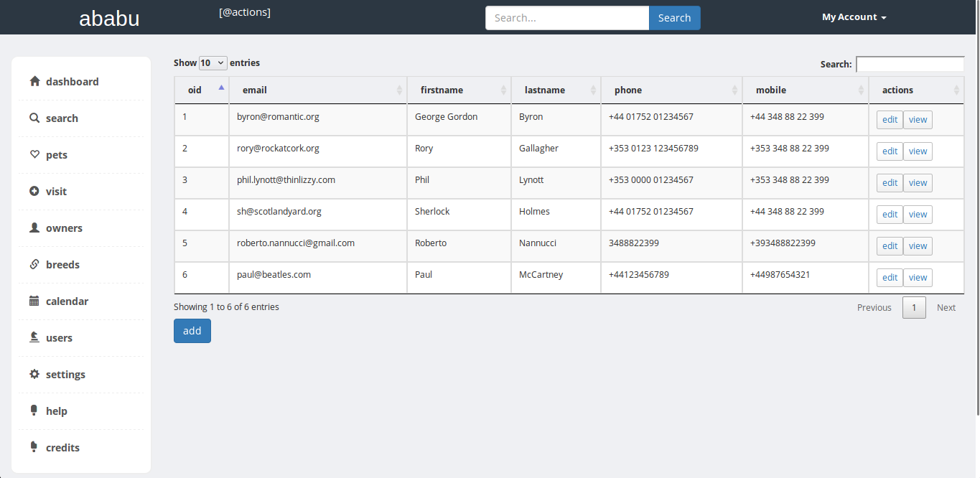Image resolution: width=980 pixels, height=478 pixels.
Task: Focus the navbar Search... input field
Action: point(567,18)
